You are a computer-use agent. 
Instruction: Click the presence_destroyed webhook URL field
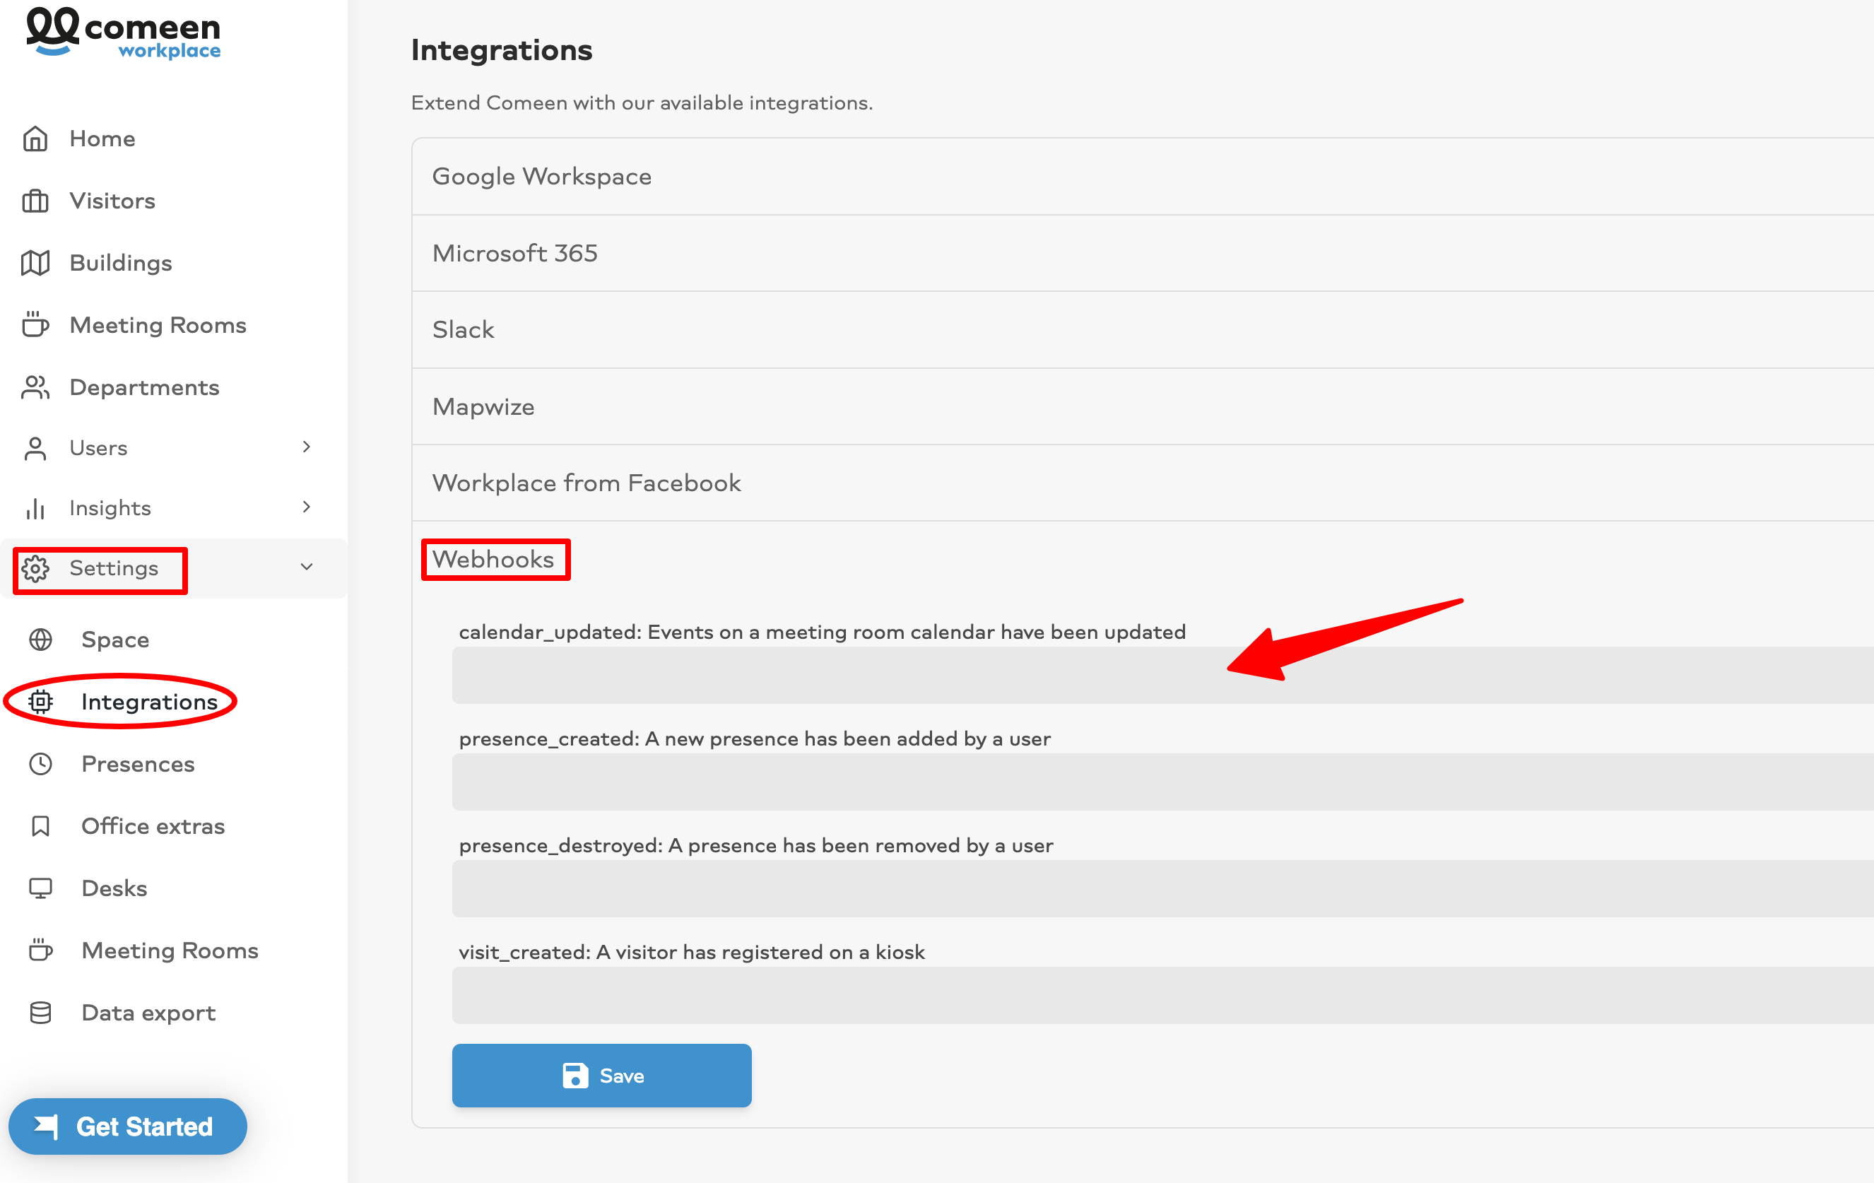(1162, 889)
